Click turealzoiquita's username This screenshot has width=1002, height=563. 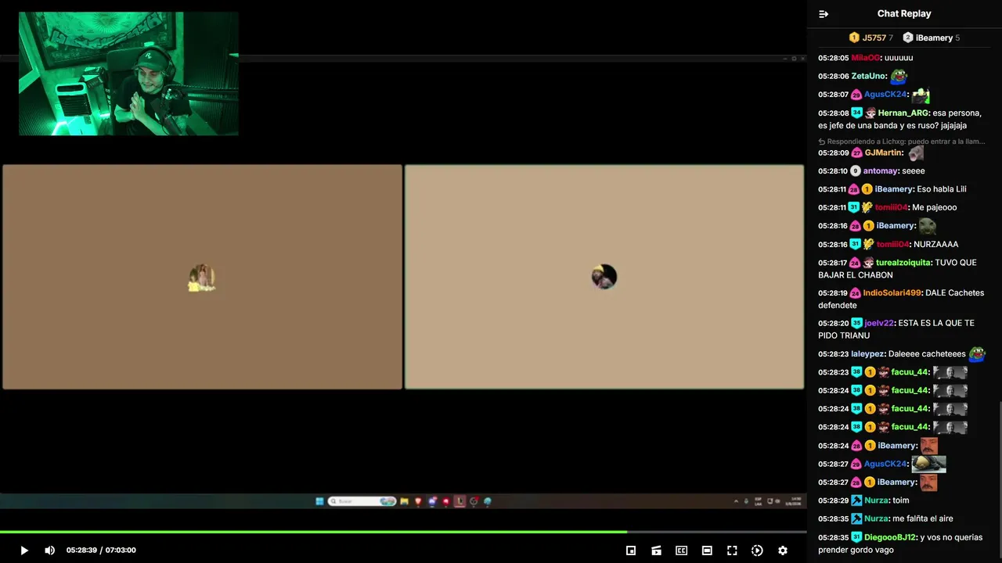pyautogui.click(x=904, y=263)
